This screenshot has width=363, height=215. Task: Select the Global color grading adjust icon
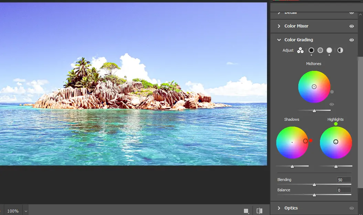pyautogui.click(x=340, y=50)
